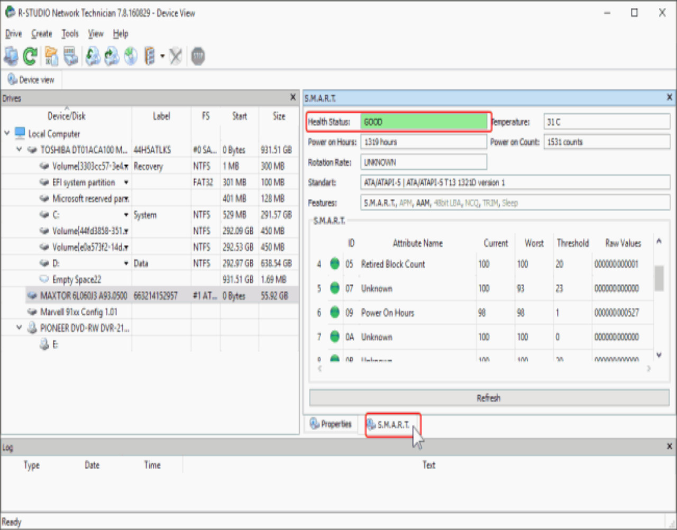Click the Temperature field showing 31 C
Viewport: 677px width, 530px height.
coord(607,122)
